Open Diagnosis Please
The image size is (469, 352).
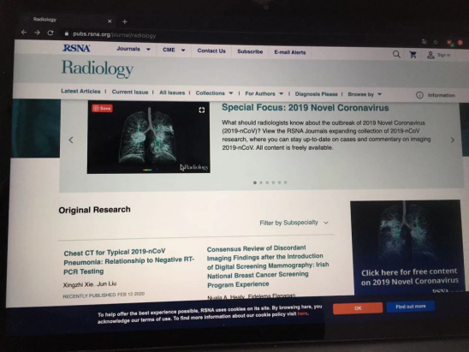pyautogui.click(x=316, y=94)
